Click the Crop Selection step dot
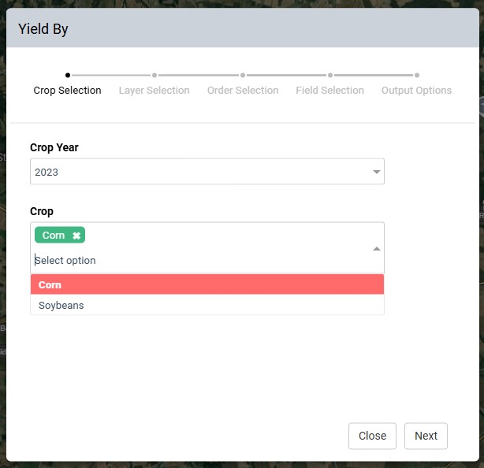 pyautogui.click(x=68, y=75)
